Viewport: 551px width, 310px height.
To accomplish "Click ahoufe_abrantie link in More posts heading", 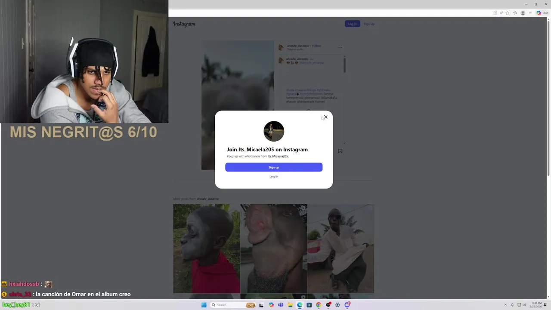I will coord(208,199).
